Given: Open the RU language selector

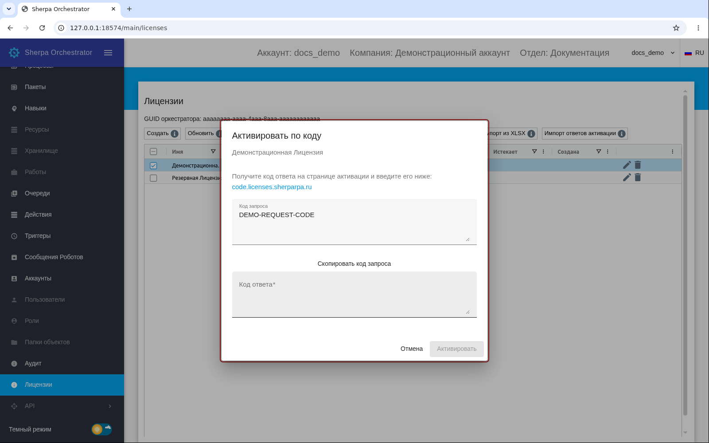Looking at the screenshot, I should [x=694, y=53].
